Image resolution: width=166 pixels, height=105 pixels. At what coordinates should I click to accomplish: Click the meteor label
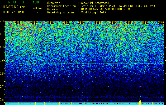pos(37,8)
